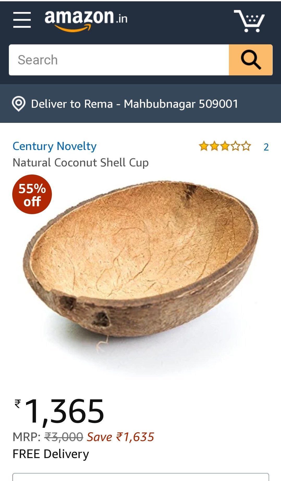Select the third filled rating star

coord(225,146)
